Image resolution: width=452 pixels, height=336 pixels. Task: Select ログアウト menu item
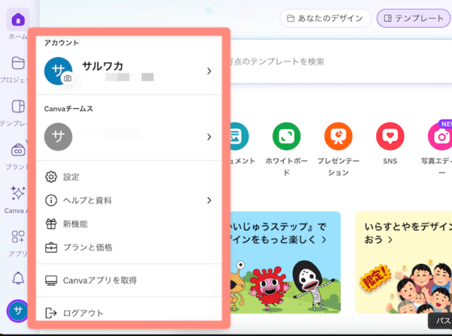click(x=129, y=313)
